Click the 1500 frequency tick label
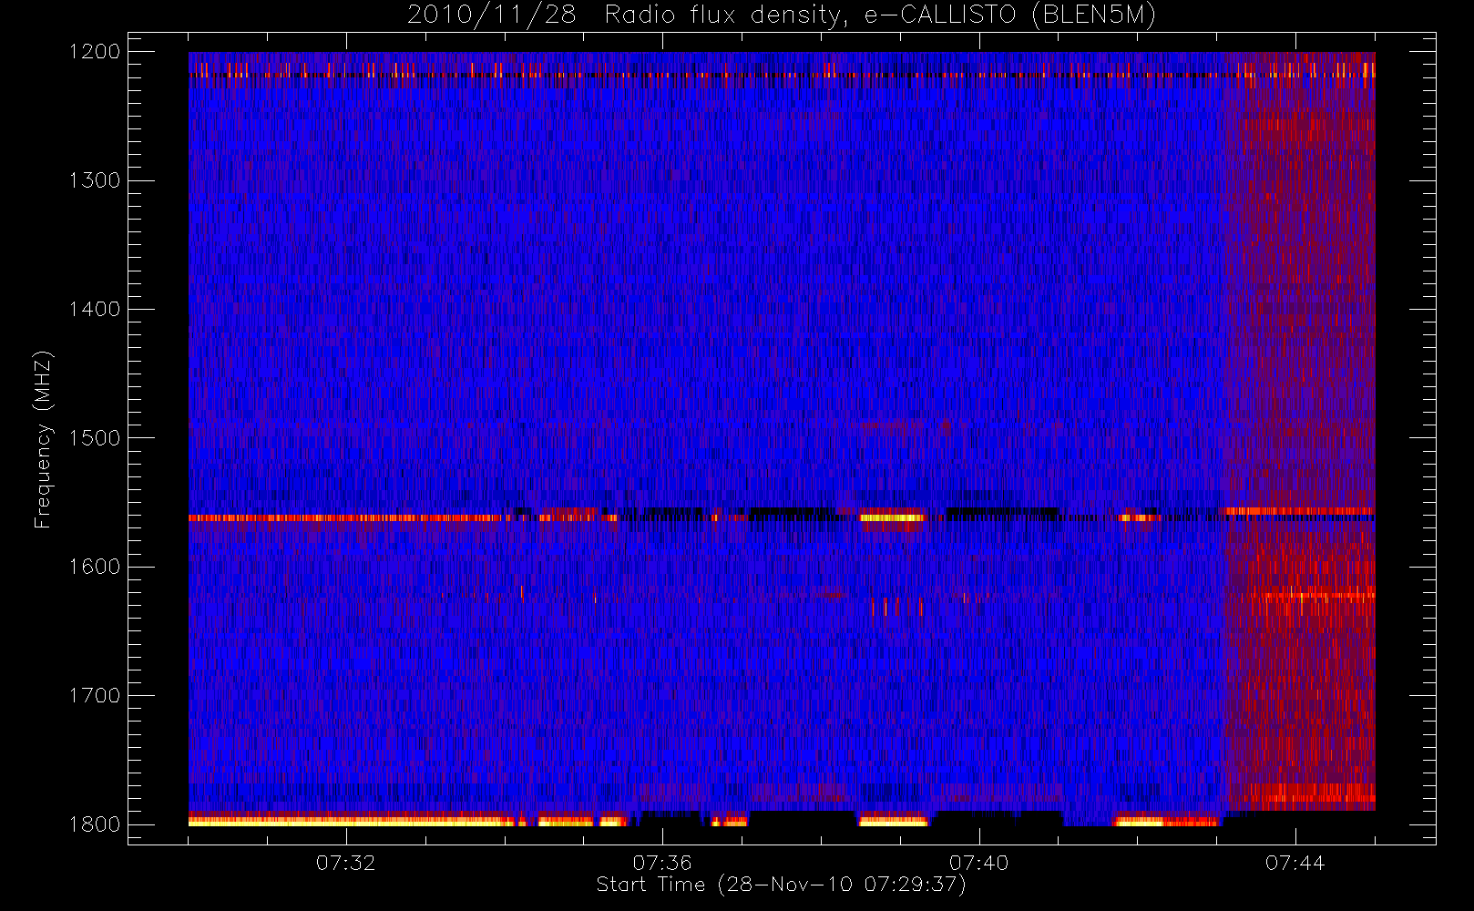The width and height of the screenshot is (1474, 911). coord(95,438)
